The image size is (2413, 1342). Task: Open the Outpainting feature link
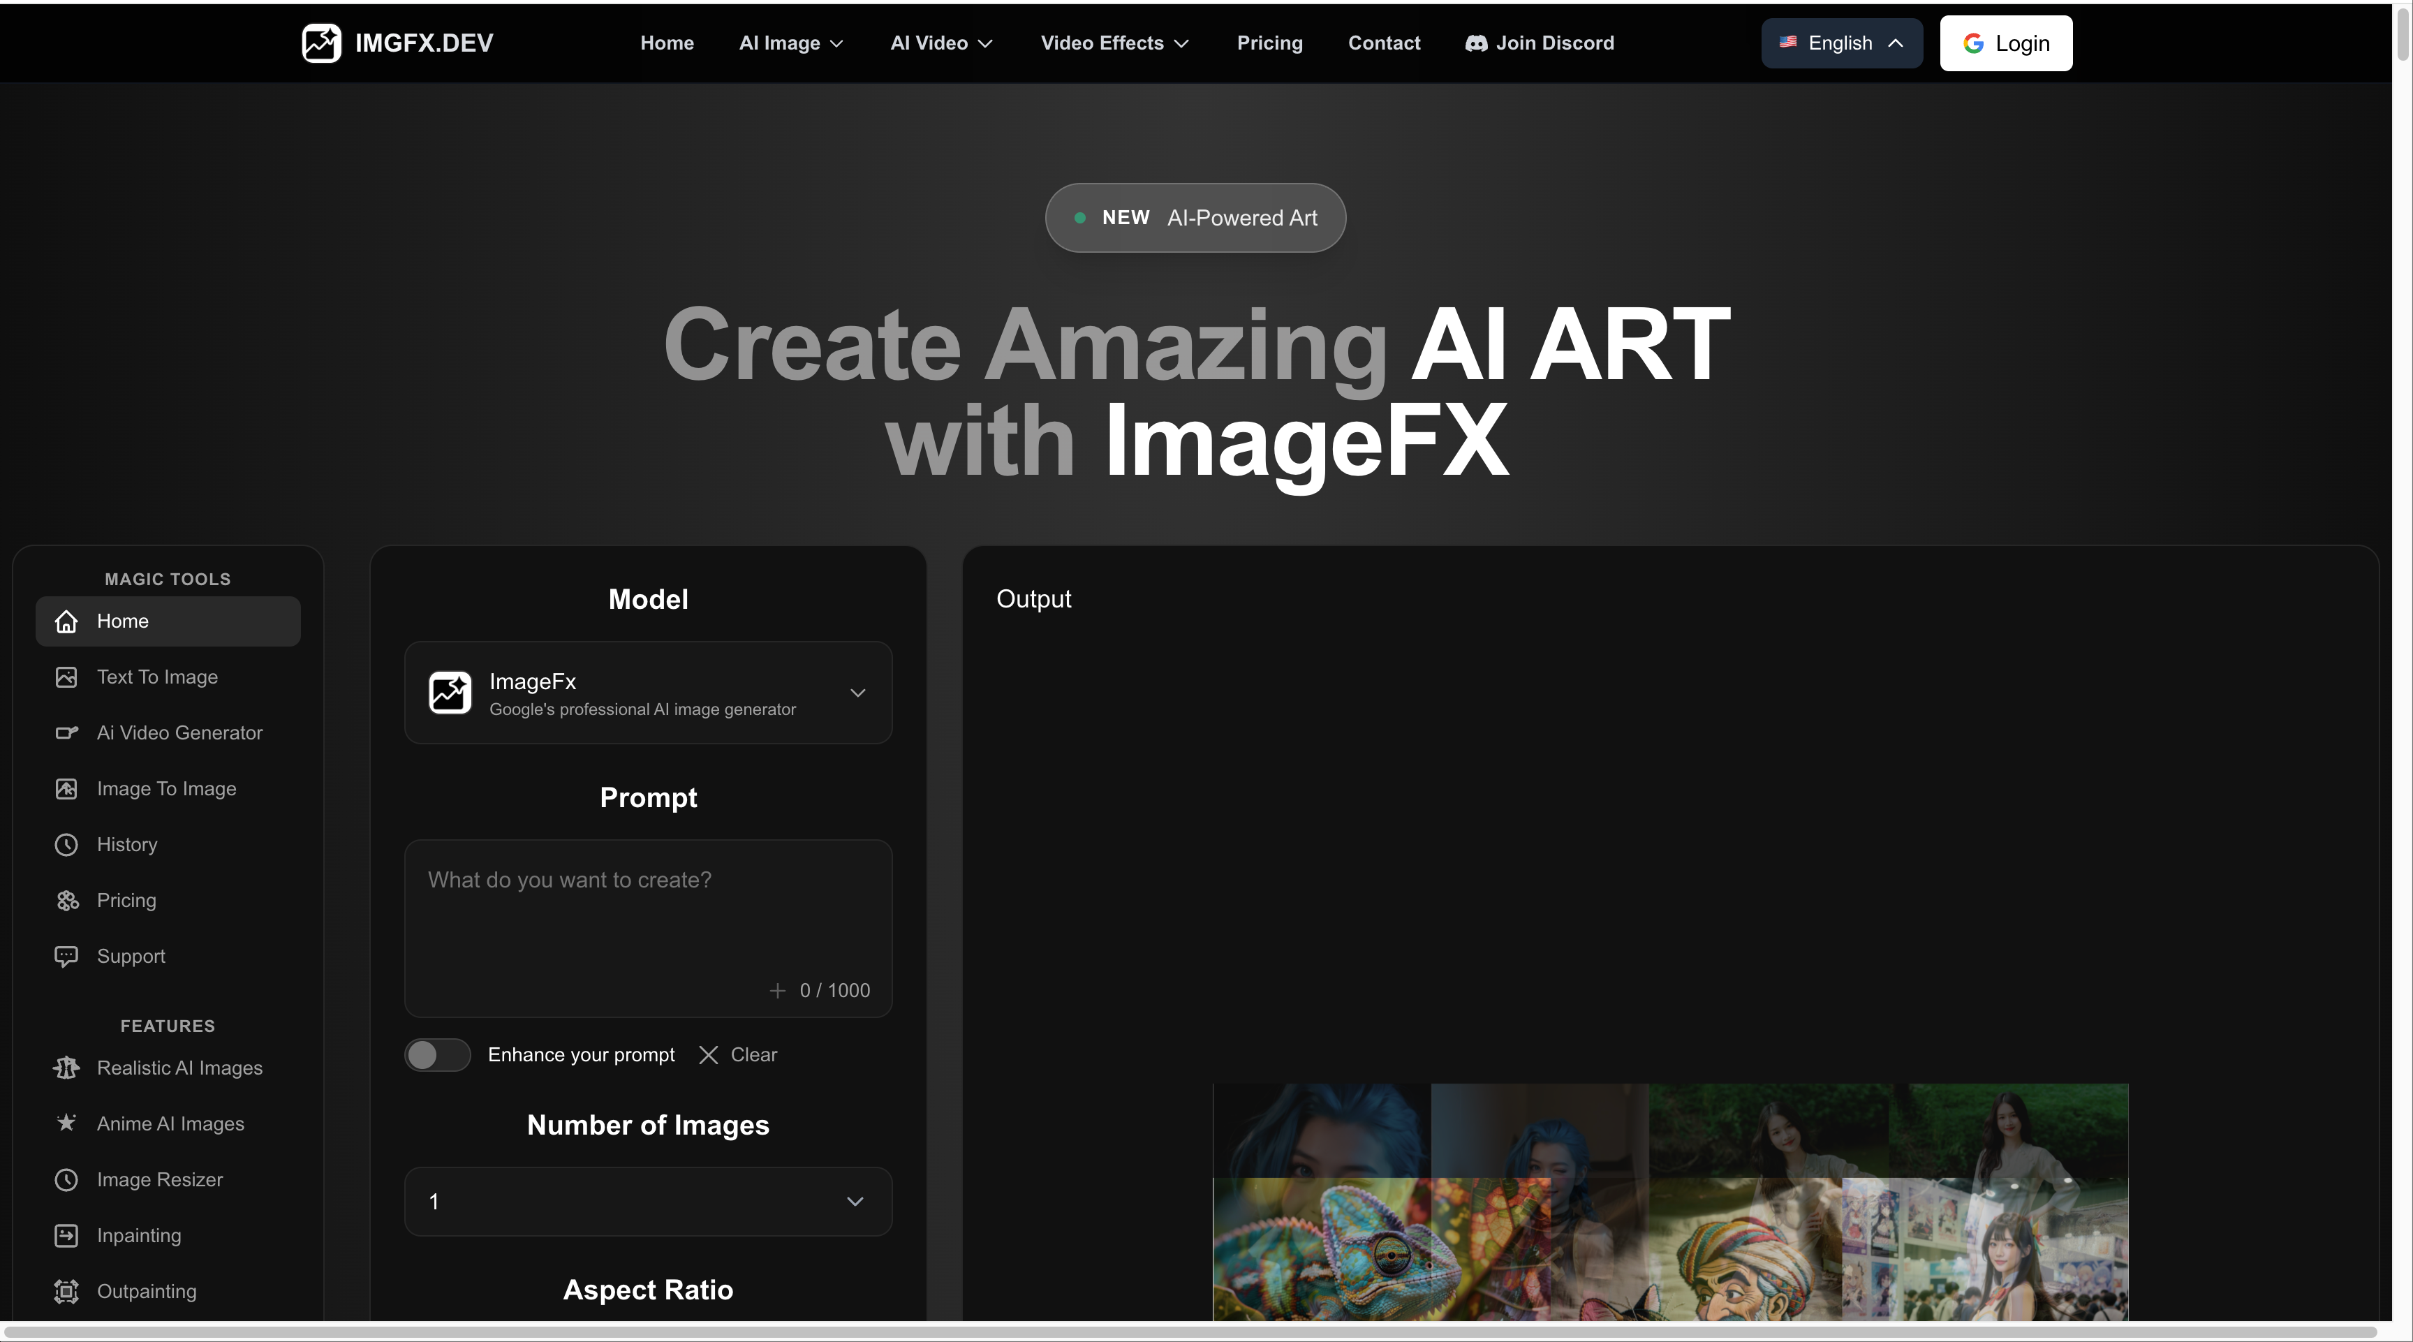coord(168,1290)
